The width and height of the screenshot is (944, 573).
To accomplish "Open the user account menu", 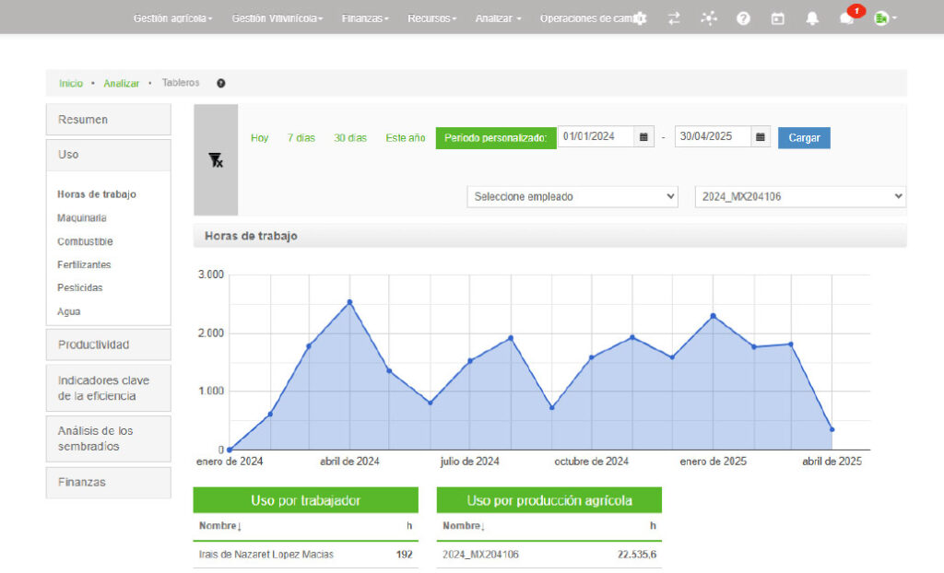I will point(884,18).
